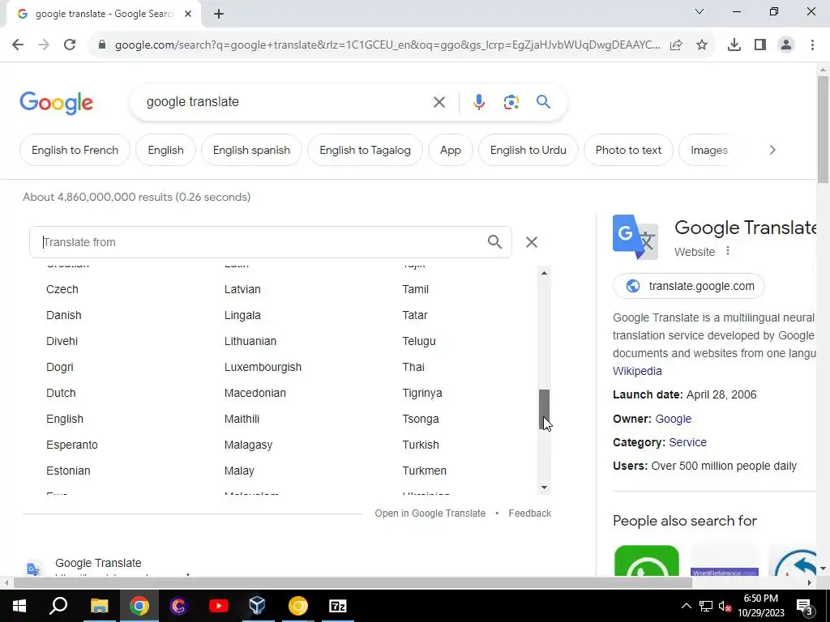This screenshot has height=622, width=830.
Task: Select the Photo to text chip
Action: click(628, 150)
